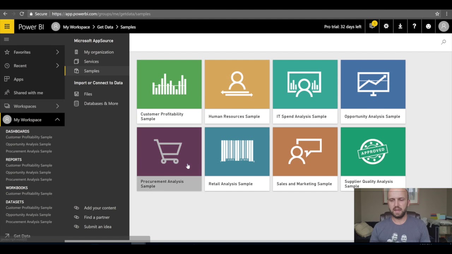Open Opportunity Analysis Sample under Dashboards
Screen dimensions: 452x254
pyautogui.click(x=28, y=144)
